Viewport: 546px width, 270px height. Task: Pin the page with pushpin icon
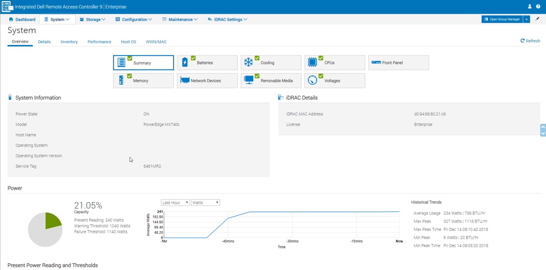537,19
